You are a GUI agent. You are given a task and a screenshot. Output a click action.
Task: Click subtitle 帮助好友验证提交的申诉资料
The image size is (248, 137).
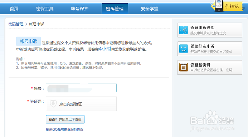(211, 52)
